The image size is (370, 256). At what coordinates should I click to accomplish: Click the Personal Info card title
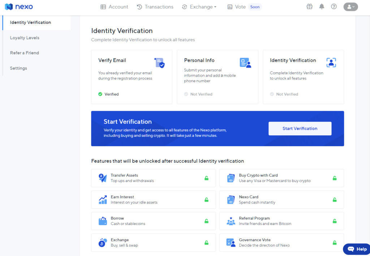tap(199, 60)
